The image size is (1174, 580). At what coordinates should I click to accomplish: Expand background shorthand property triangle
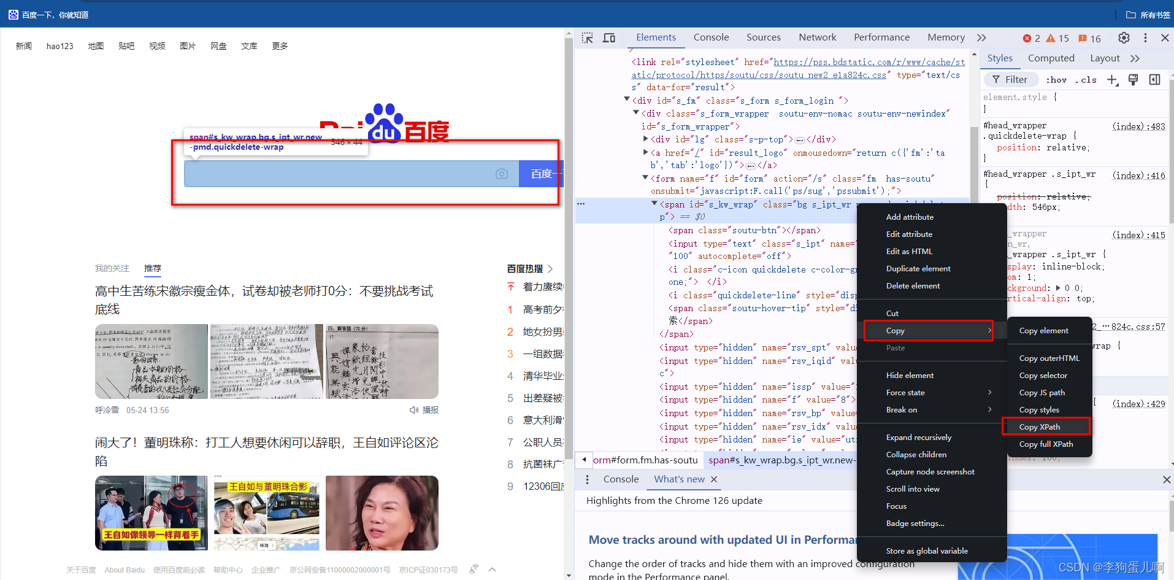(x=1057, y=287)
